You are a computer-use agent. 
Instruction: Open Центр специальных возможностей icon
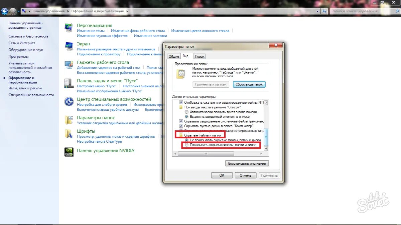coord(69,101)
